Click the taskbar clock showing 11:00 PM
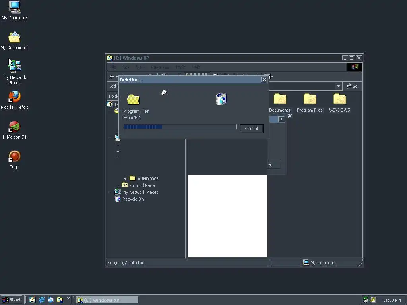This screenshot has width=407, height=305. click(x=391, y=300)
